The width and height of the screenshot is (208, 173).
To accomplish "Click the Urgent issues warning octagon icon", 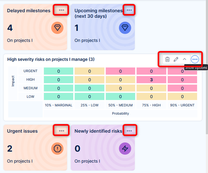I will pos(57,149).
